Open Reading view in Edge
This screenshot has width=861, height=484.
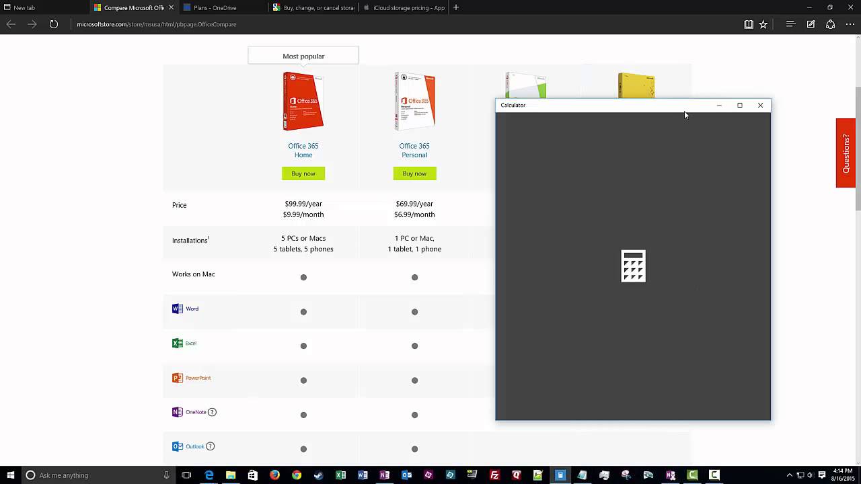(x=749, y=24)
